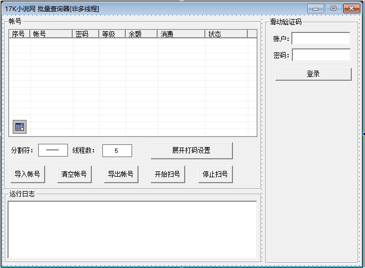This screenshot has width=365, height=268.
Task: Focus the 账户 input field
Action: [x=321, y=38]
